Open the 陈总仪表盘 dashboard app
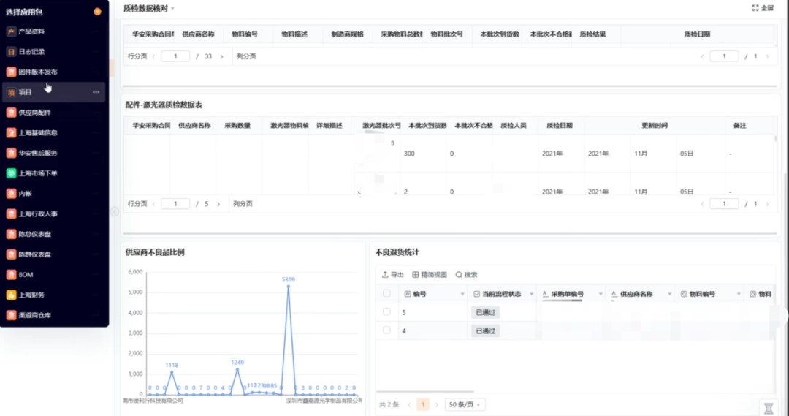 click(x=54, y=234)
